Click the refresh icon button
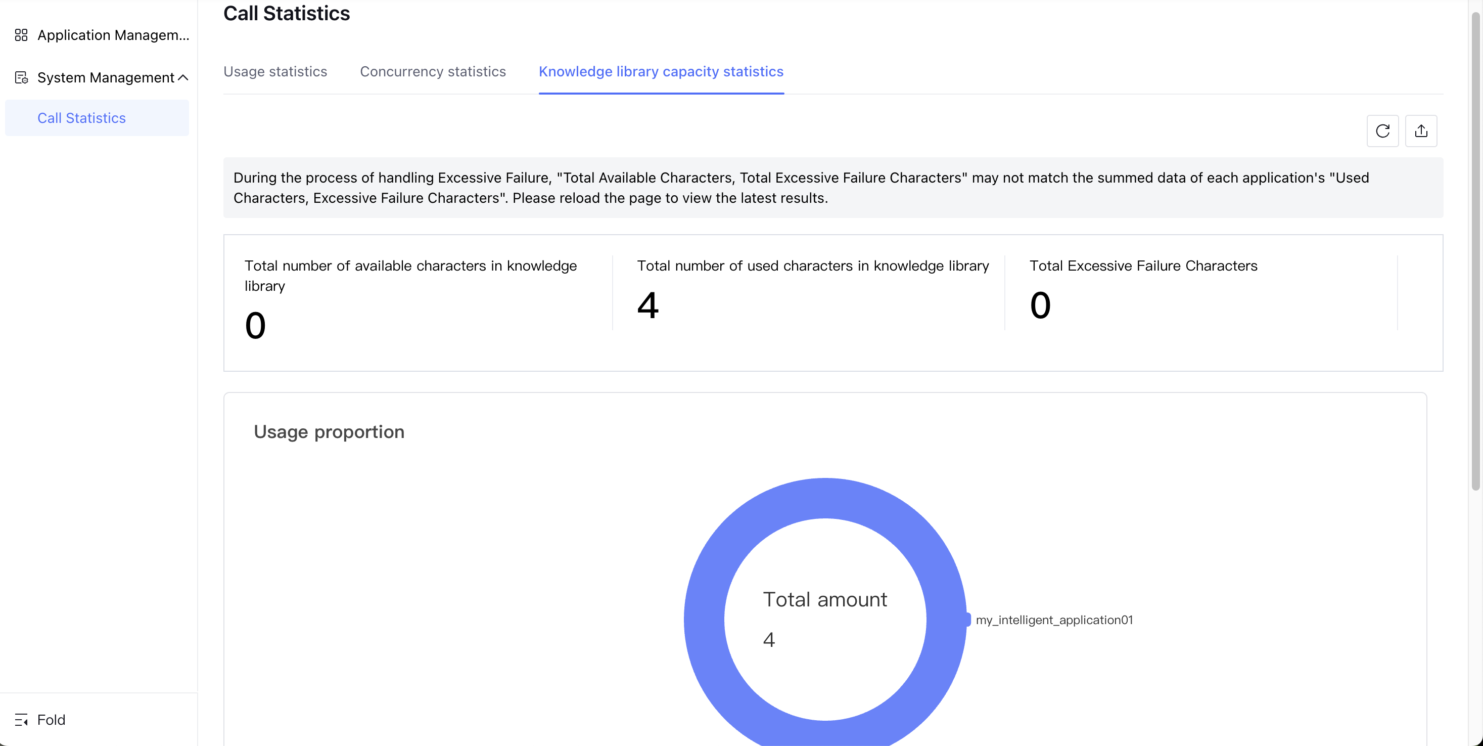Viewport: 1483px width, 746px height. pos(1382,131)
